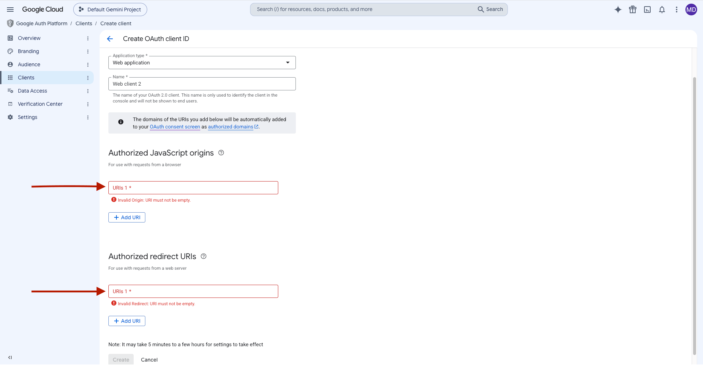The height and width of the screenshot is (374, 703).
Task: Open Gemini AI assistant sparkle icon
Action: [618, 10]
